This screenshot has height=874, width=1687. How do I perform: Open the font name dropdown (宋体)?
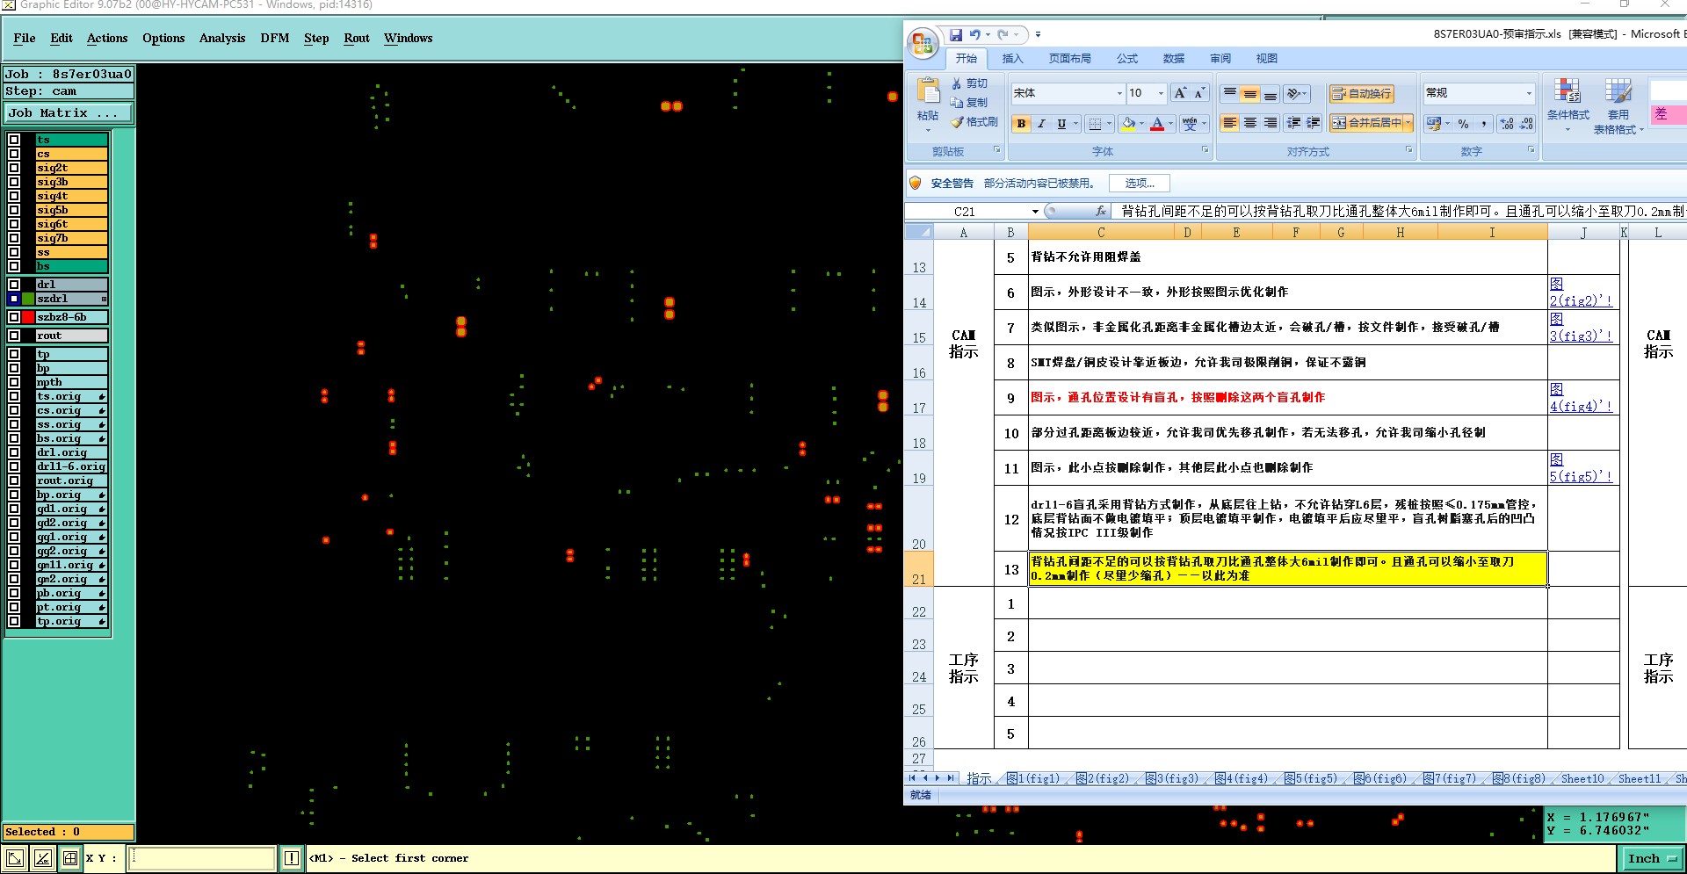click(x=1119, y=93)
